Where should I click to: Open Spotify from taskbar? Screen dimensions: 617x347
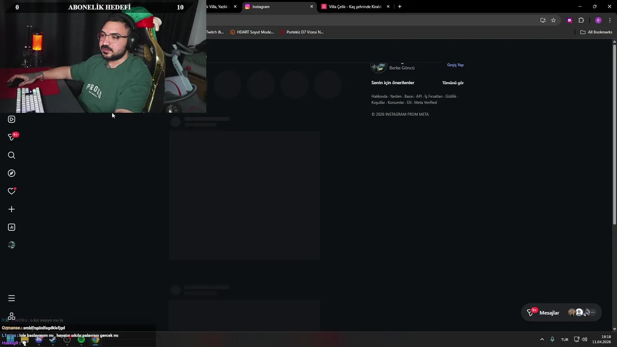pos(81,340)
